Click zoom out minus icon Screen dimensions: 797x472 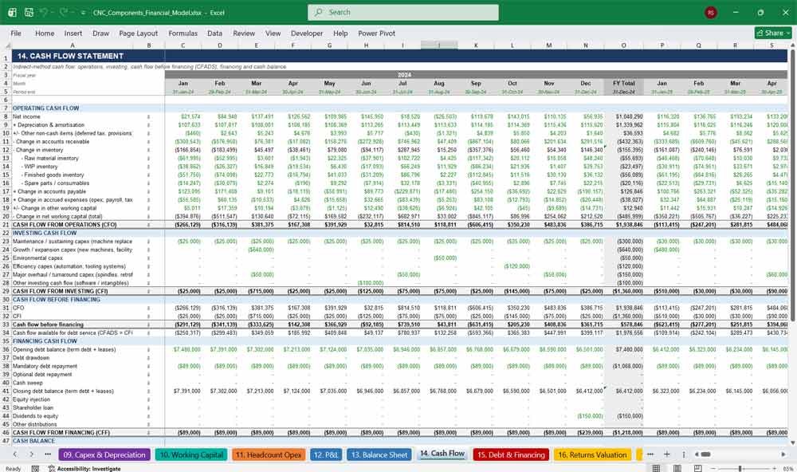coord(713,469)
